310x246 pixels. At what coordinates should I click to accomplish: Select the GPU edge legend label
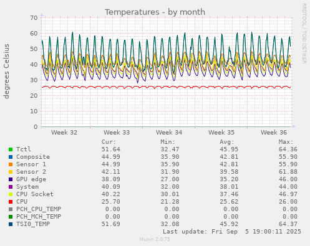pyautogui.click(x=31, y=179)
